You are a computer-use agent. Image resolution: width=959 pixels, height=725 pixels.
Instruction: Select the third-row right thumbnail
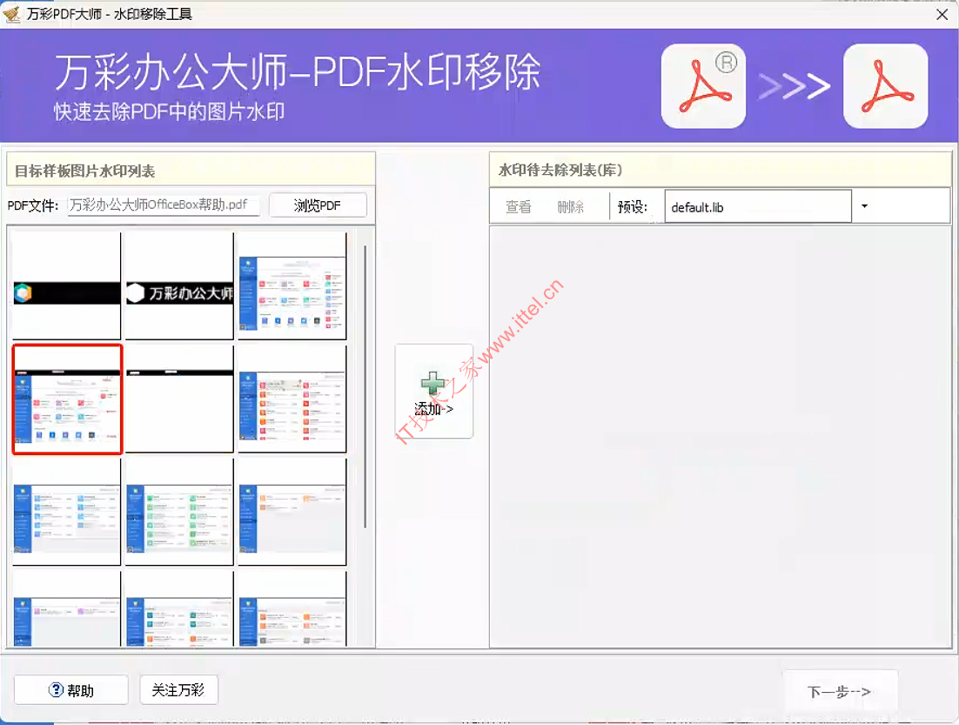coord(292,512)
